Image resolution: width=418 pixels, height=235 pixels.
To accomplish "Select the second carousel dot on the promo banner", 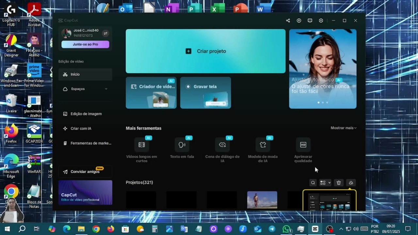I will (x=323, y=102).
